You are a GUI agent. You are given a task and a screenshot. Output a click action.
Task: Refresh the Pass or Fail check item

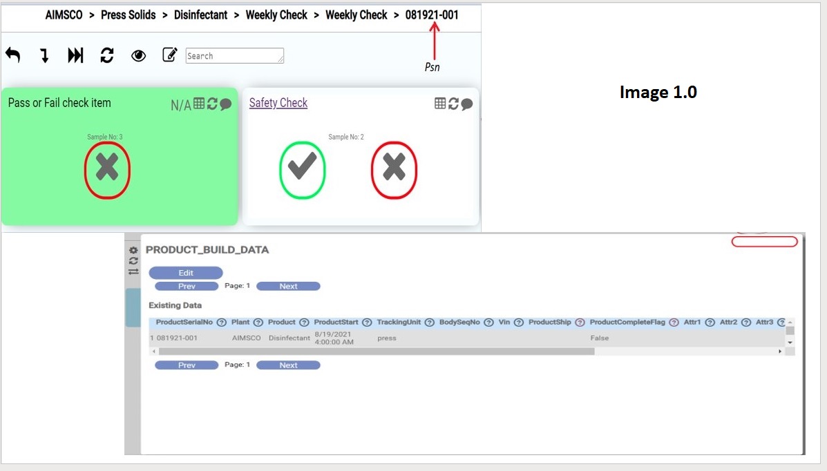212,104
